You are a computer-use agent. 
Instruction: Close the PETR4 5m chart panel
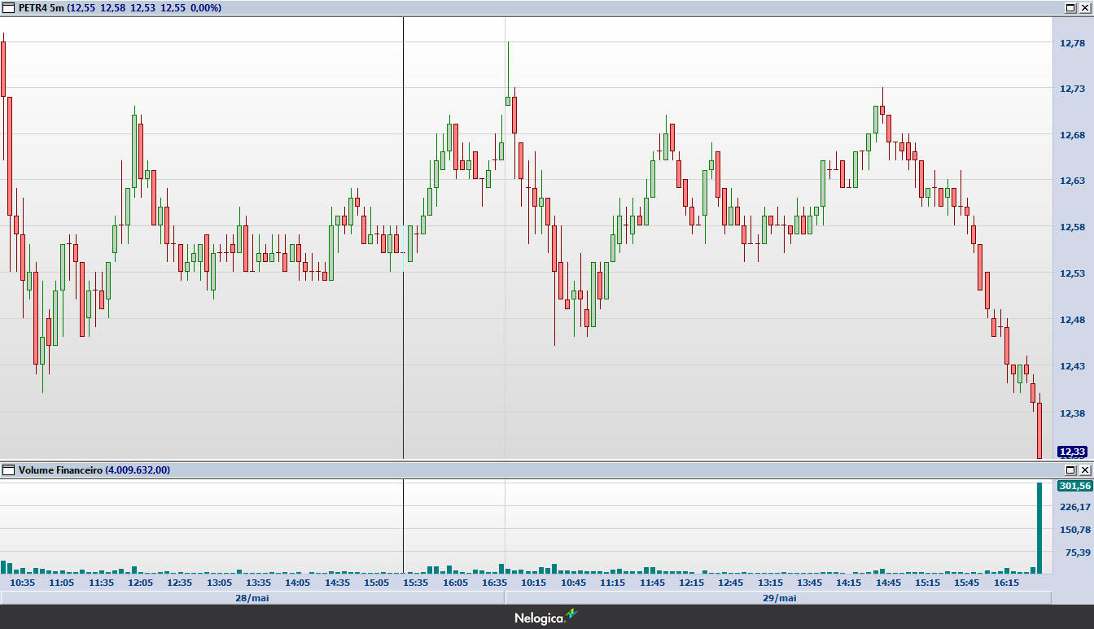tap(1084, 7)
